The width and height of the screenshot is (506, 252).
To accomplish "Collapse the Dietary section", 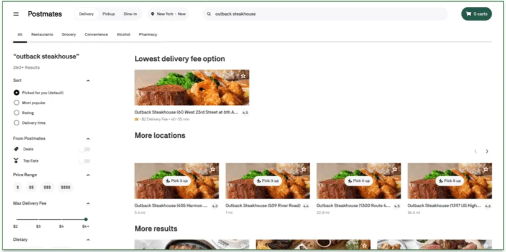I will pos(88,240).
